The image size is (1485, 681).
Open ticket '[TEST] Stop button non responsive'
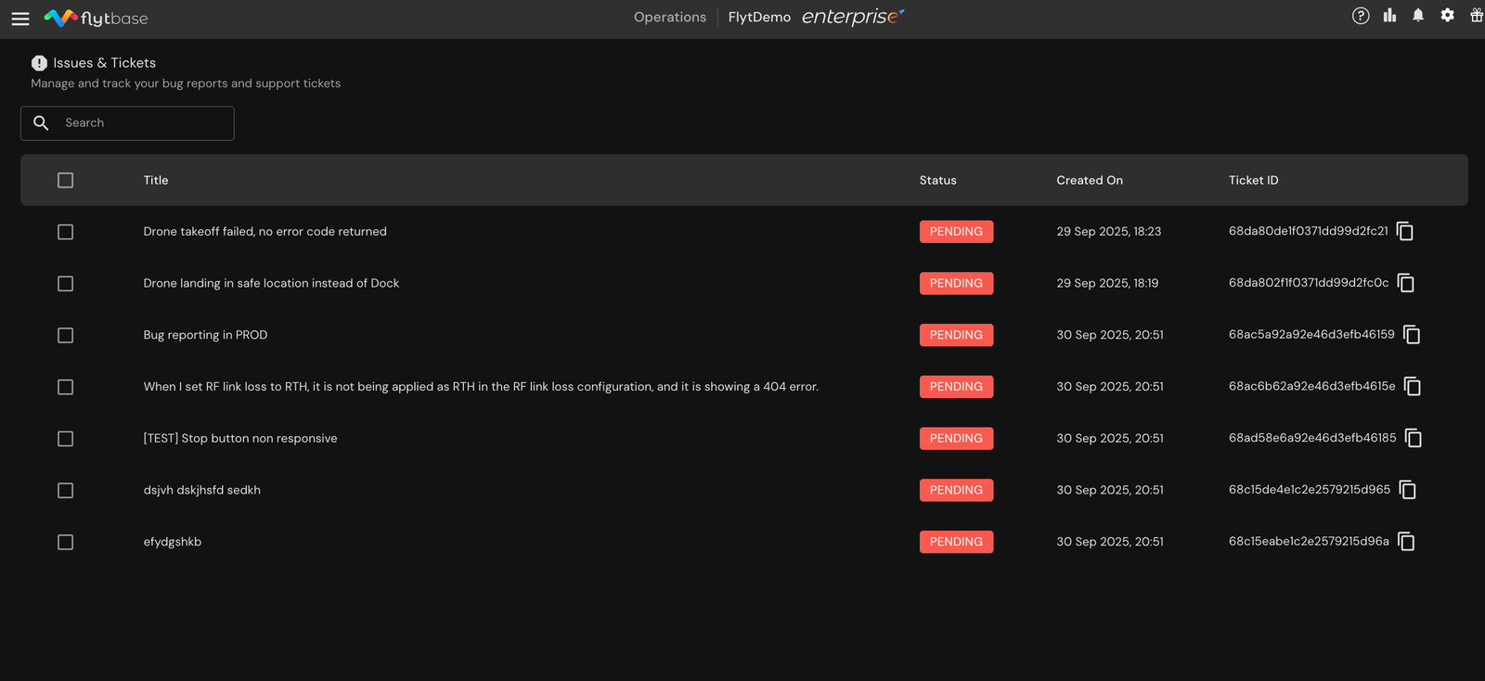240,438
